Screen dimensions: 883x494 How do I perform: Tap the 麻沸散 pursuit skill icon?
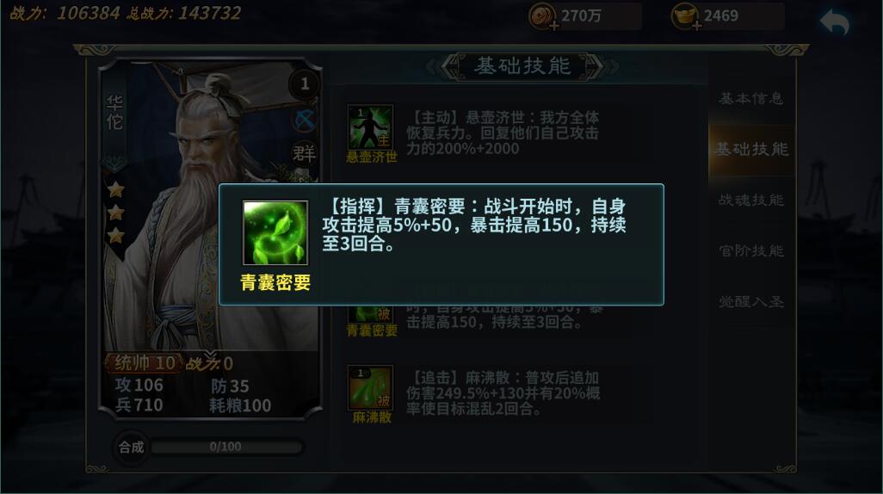tap(371, 388)
